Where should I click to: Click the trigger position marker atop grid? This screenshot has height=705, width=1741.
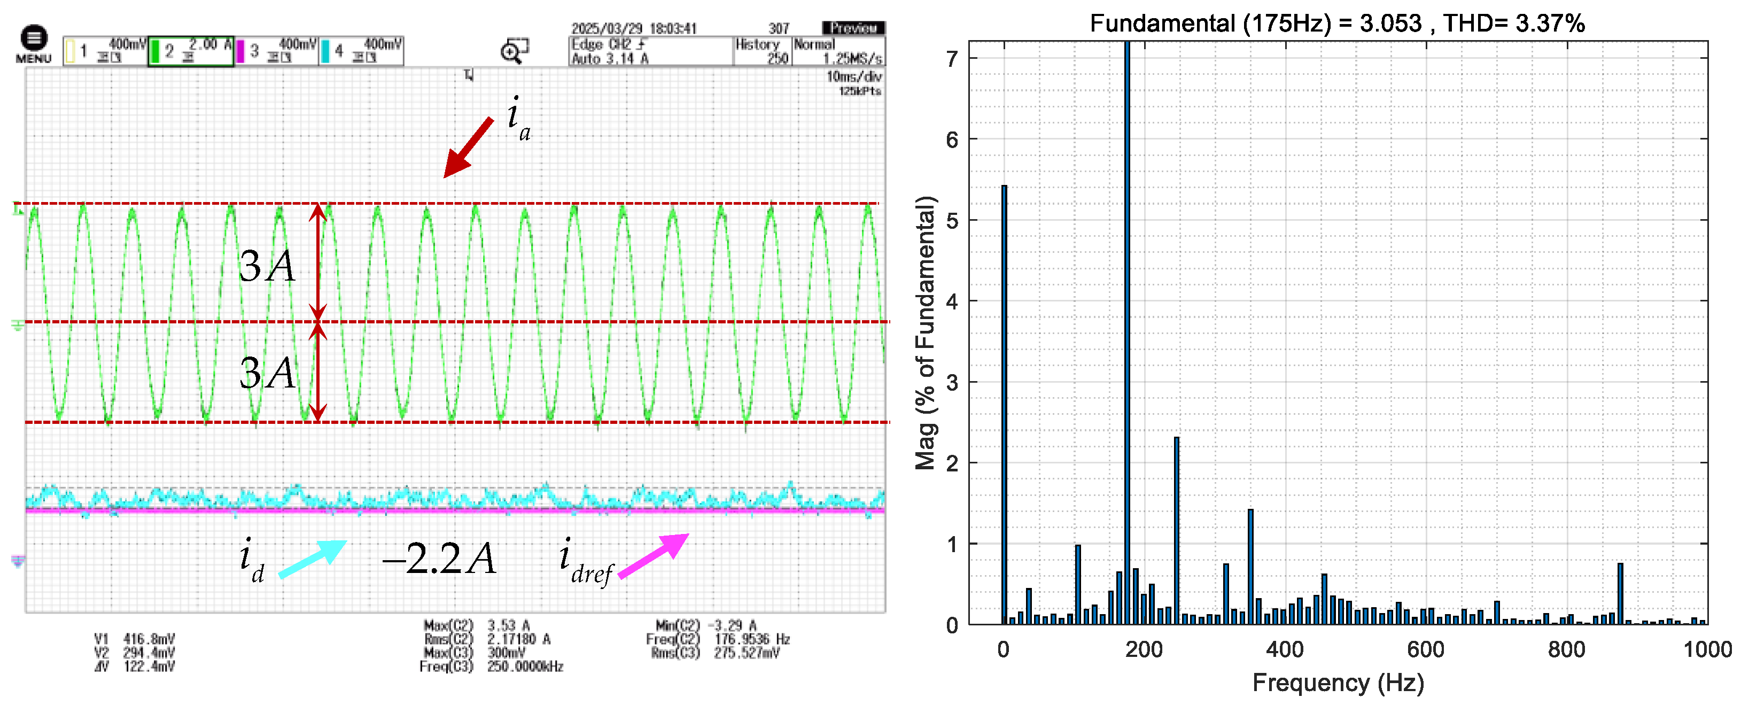tap(468, 75)
